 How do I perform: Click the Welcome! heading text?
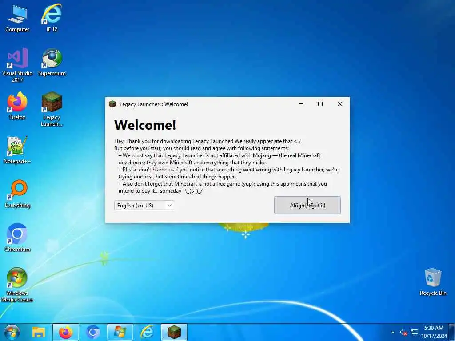145,125
